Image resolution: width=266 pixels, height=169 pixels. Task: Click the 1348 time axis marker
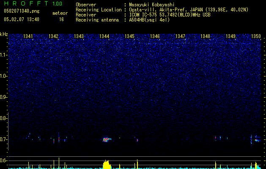[x=206, y=36]
